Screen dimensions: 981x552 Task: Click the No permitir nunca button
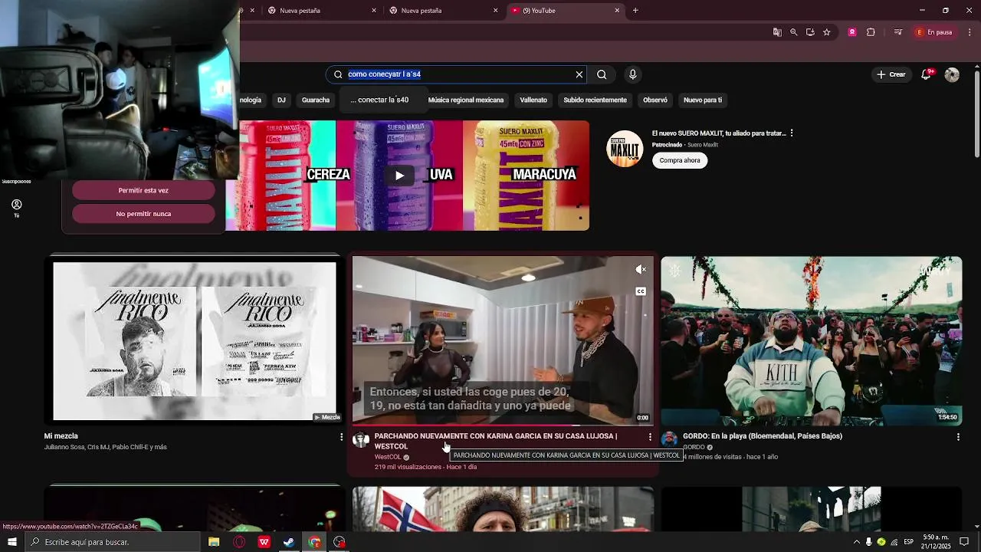click(143, 214)
